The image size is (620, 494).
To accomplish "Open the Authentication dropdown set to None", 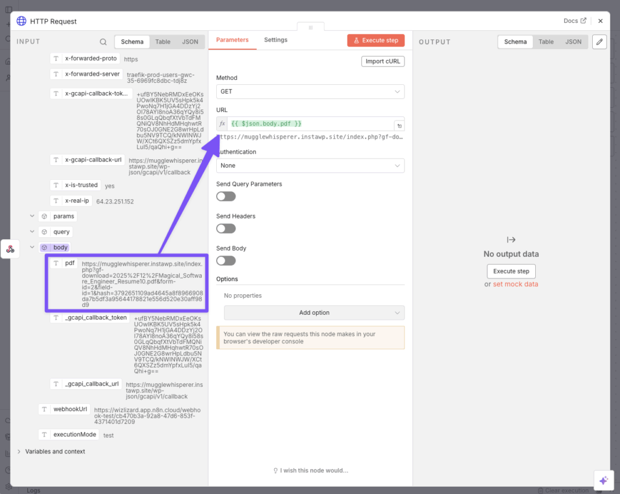I will tap(310, 165).
